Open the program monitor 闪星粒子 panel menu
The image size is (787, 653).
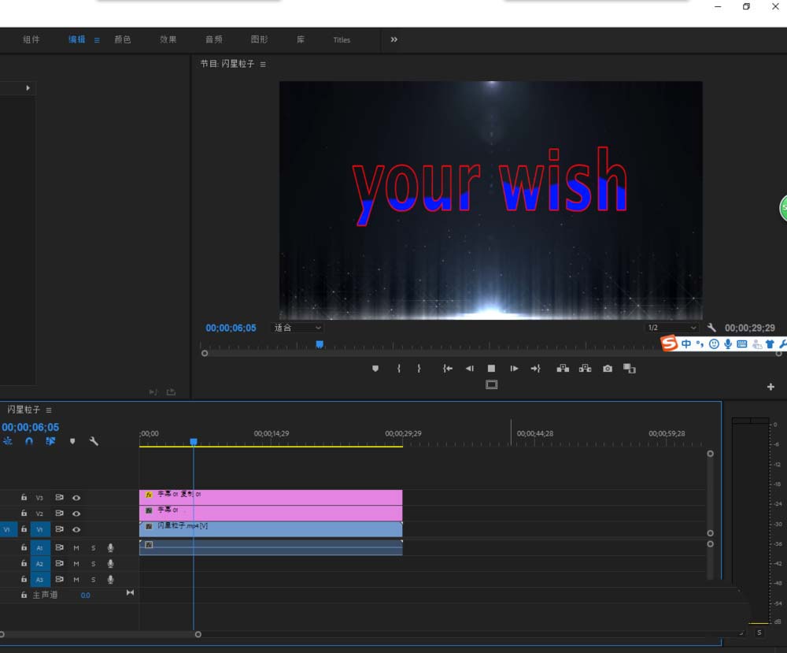pos(263,65)
